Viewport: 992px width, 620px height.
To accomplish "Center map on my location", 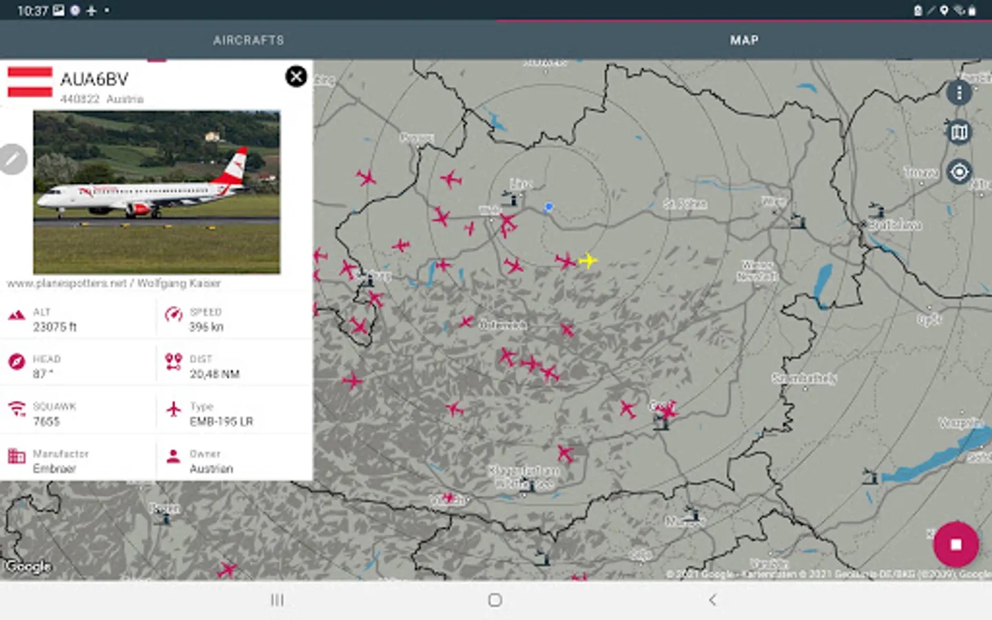I will (959, 172).
